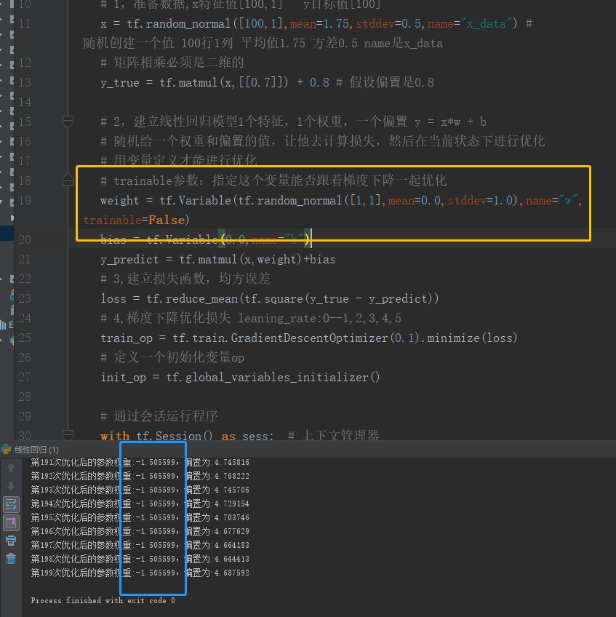Click the weight = tf.Variable code line
Screen dimensions: 616x617
tap(341, 200)
